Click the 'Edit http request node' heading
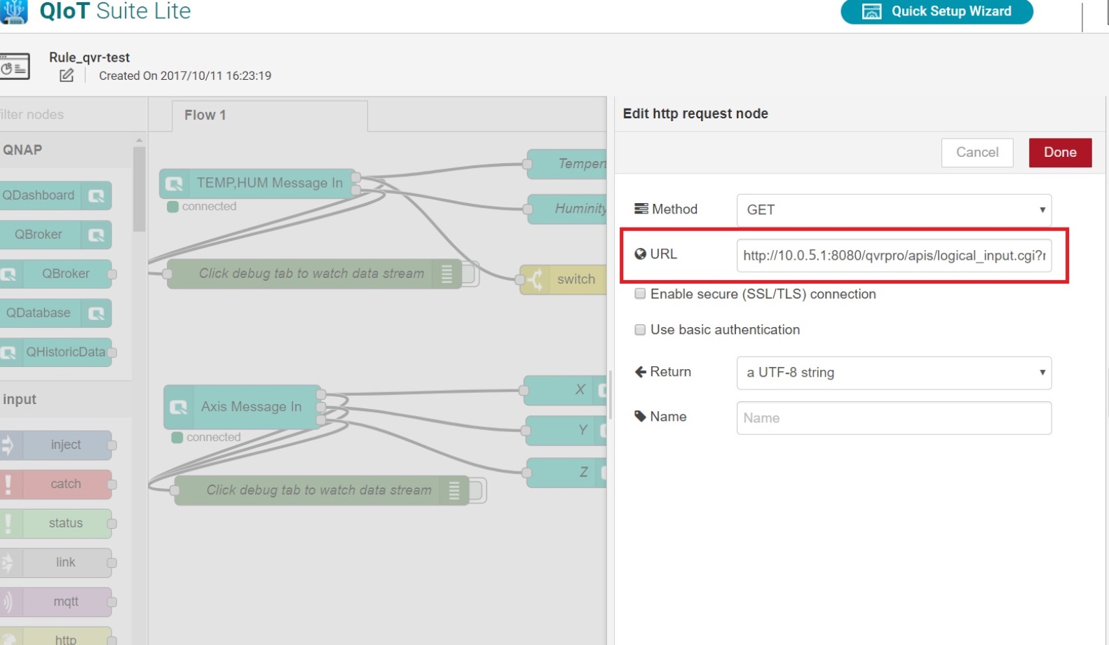Screen dimensions: 1109x645 pyautogui.click(x=695, y=113)
